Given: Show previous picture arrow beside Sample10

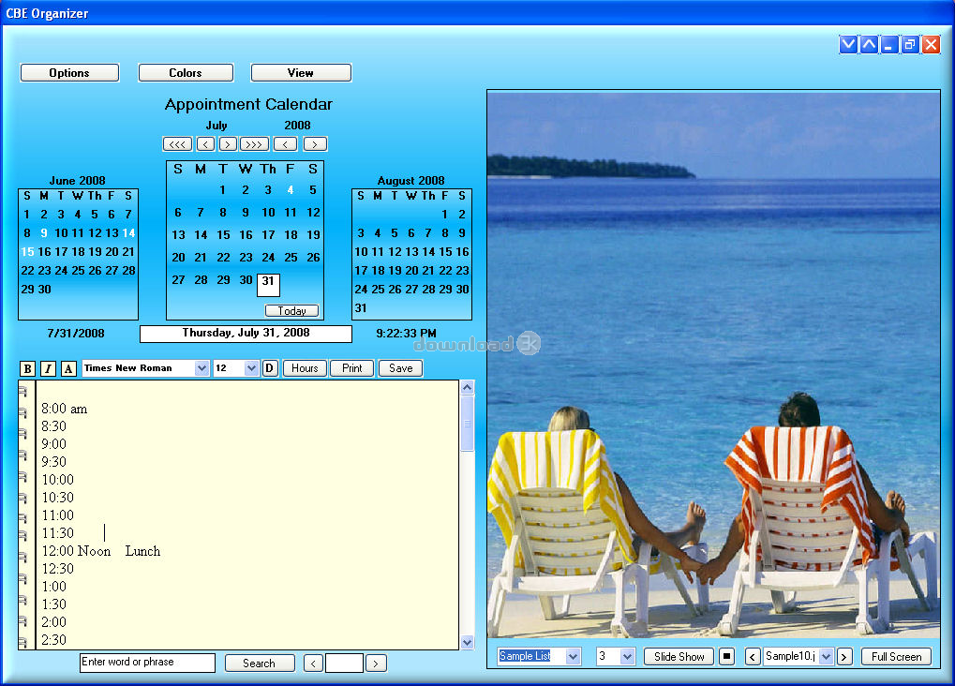Looking at the screenshot, I should click(753, 657).
